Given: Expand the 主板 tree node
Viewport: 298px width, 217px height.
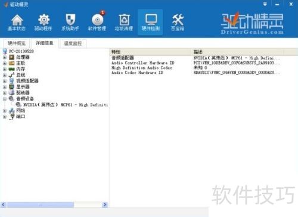Looking at the screenshot, I should 5,64.
